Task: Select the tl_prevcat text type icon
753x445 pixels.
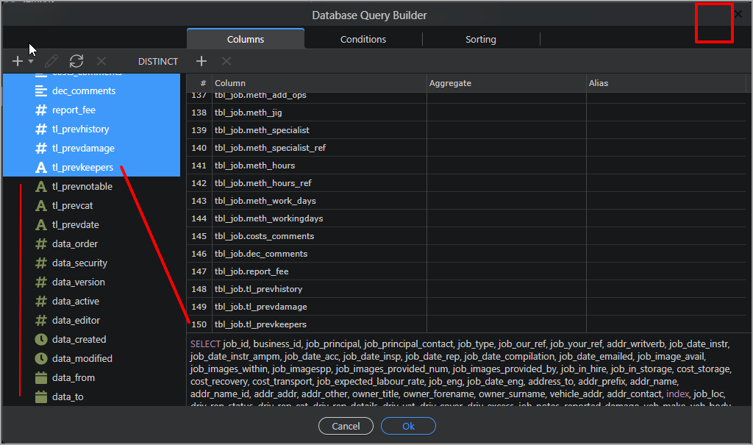Action: [41, 206]
